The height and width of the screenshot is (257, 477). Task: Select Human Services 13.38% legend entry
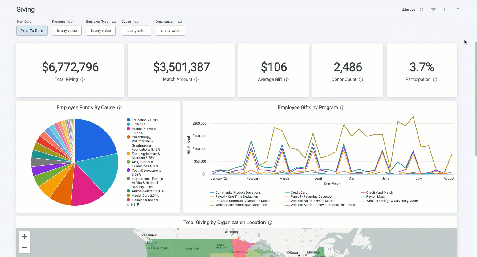(x=141, y=131)
